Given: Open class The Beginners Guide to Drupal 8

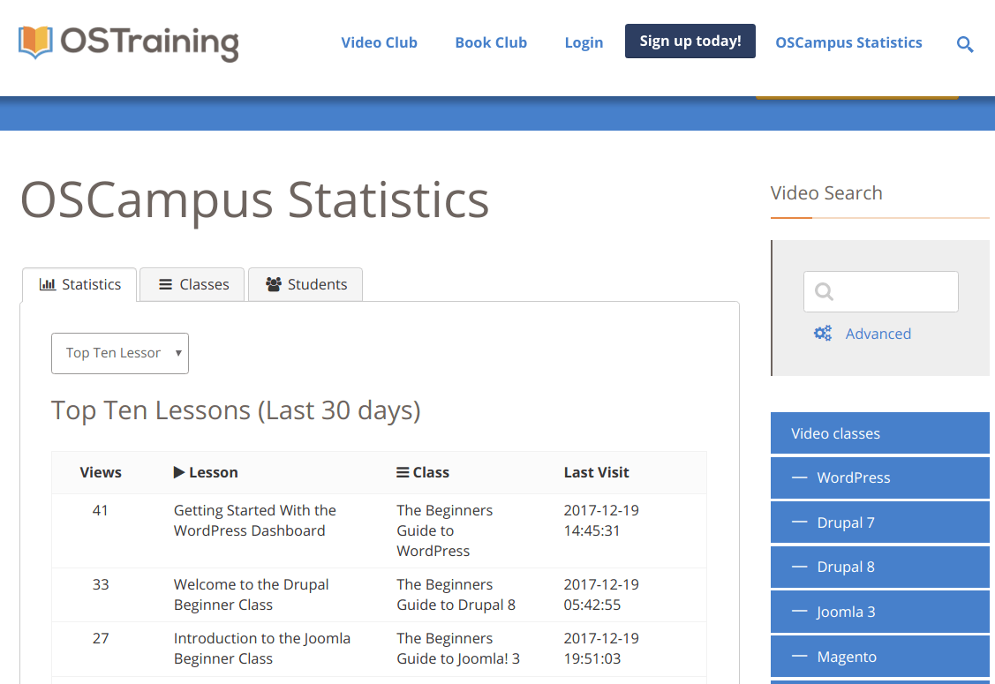Looking at the screenshot, I should pos(456,595).
